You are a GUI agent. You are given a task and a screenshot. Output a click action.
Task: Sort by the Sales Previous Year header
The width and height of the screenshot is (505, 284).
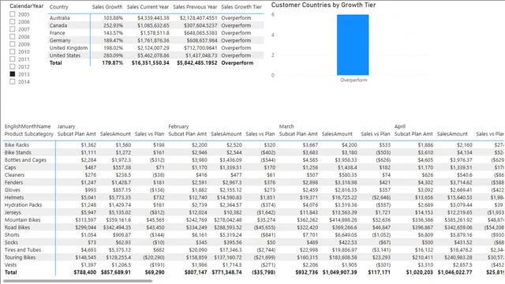195,7
